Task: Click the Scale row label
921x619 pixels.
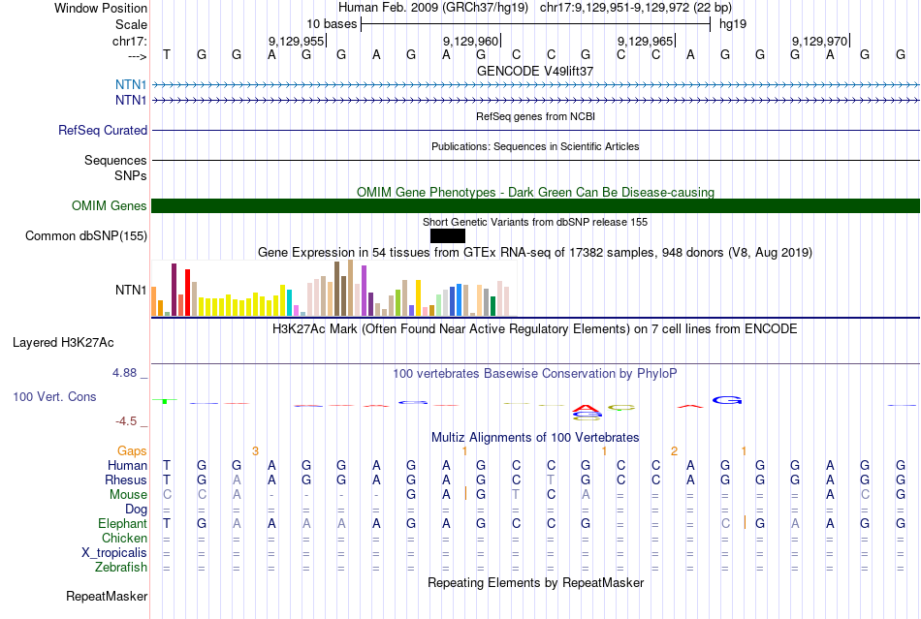Action: (x=131, y=24)
